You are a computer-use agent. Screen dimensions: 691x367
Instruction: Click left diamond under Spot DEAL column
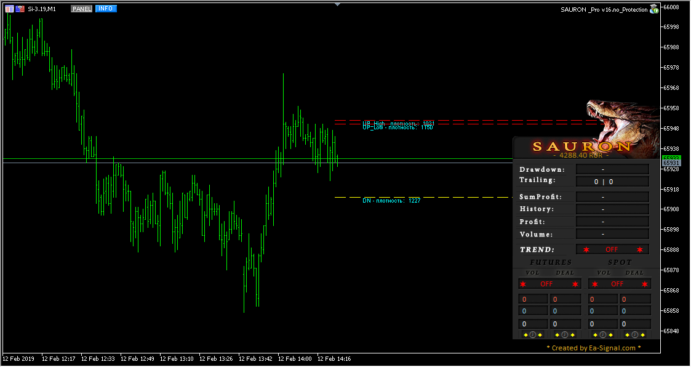coord(628,335)
